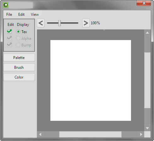
Task: Select the Tex display radio button
Action: [x=18, y=32]
